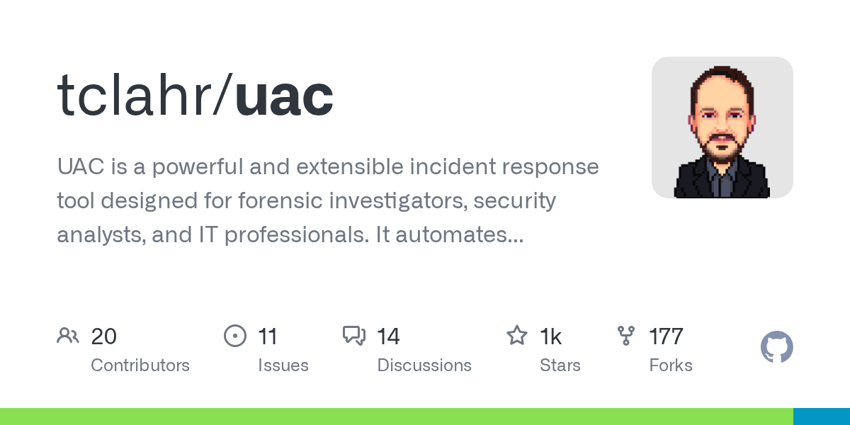The width and height of the screenshot is (850, 425).
Task: Select the pixel-art avatar image
Action: tap(722, 127)
